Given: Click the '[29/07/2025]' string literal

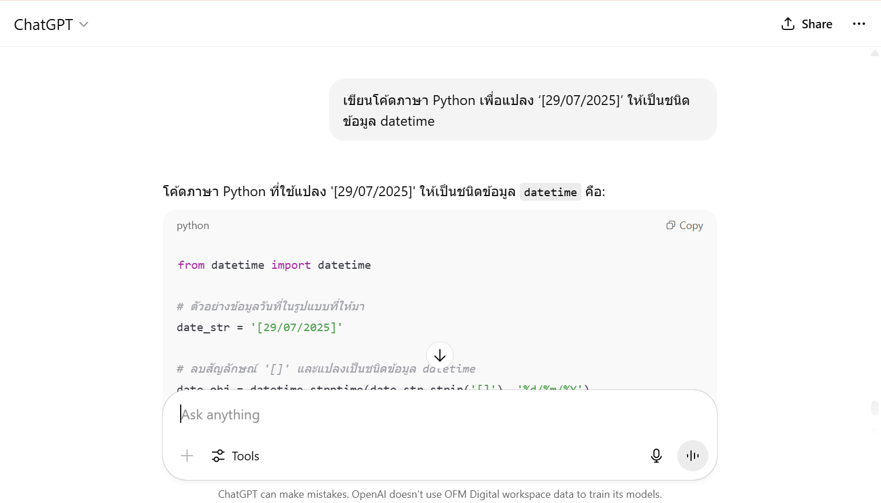Looking at the screenshot, I should pos(297,327).
